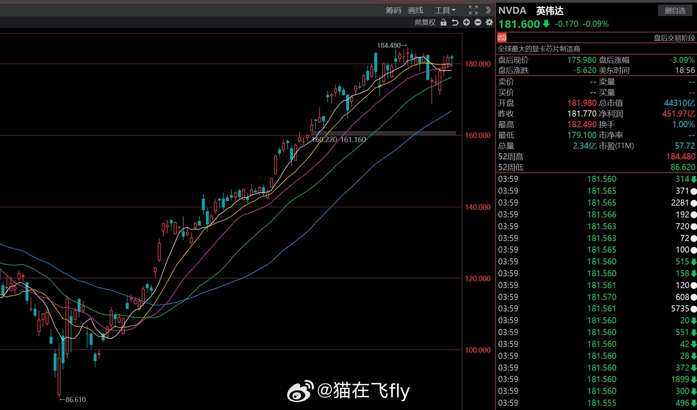Click after-hours change value -5.620
This screenshot has width=697, height=410.
pos(584,70)
